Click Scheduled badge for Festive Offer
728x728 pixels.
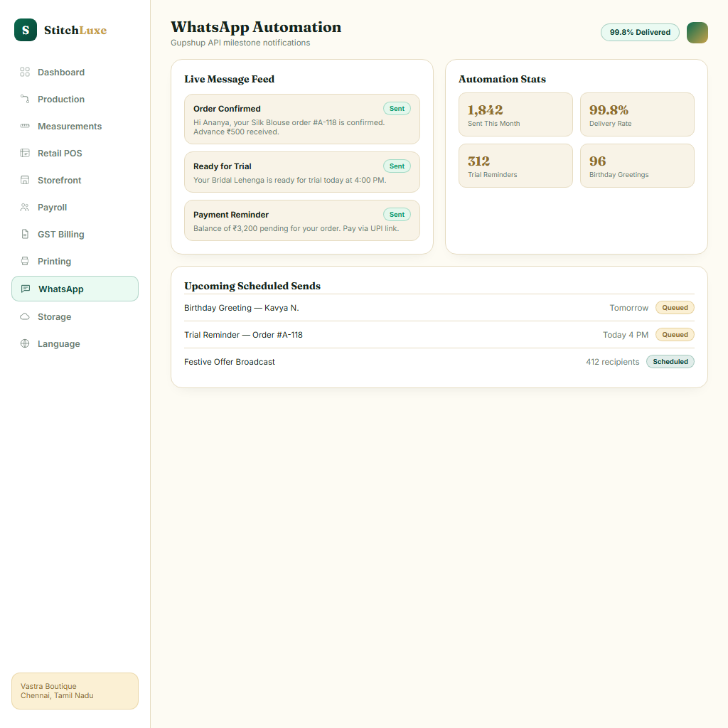[670, 361]
